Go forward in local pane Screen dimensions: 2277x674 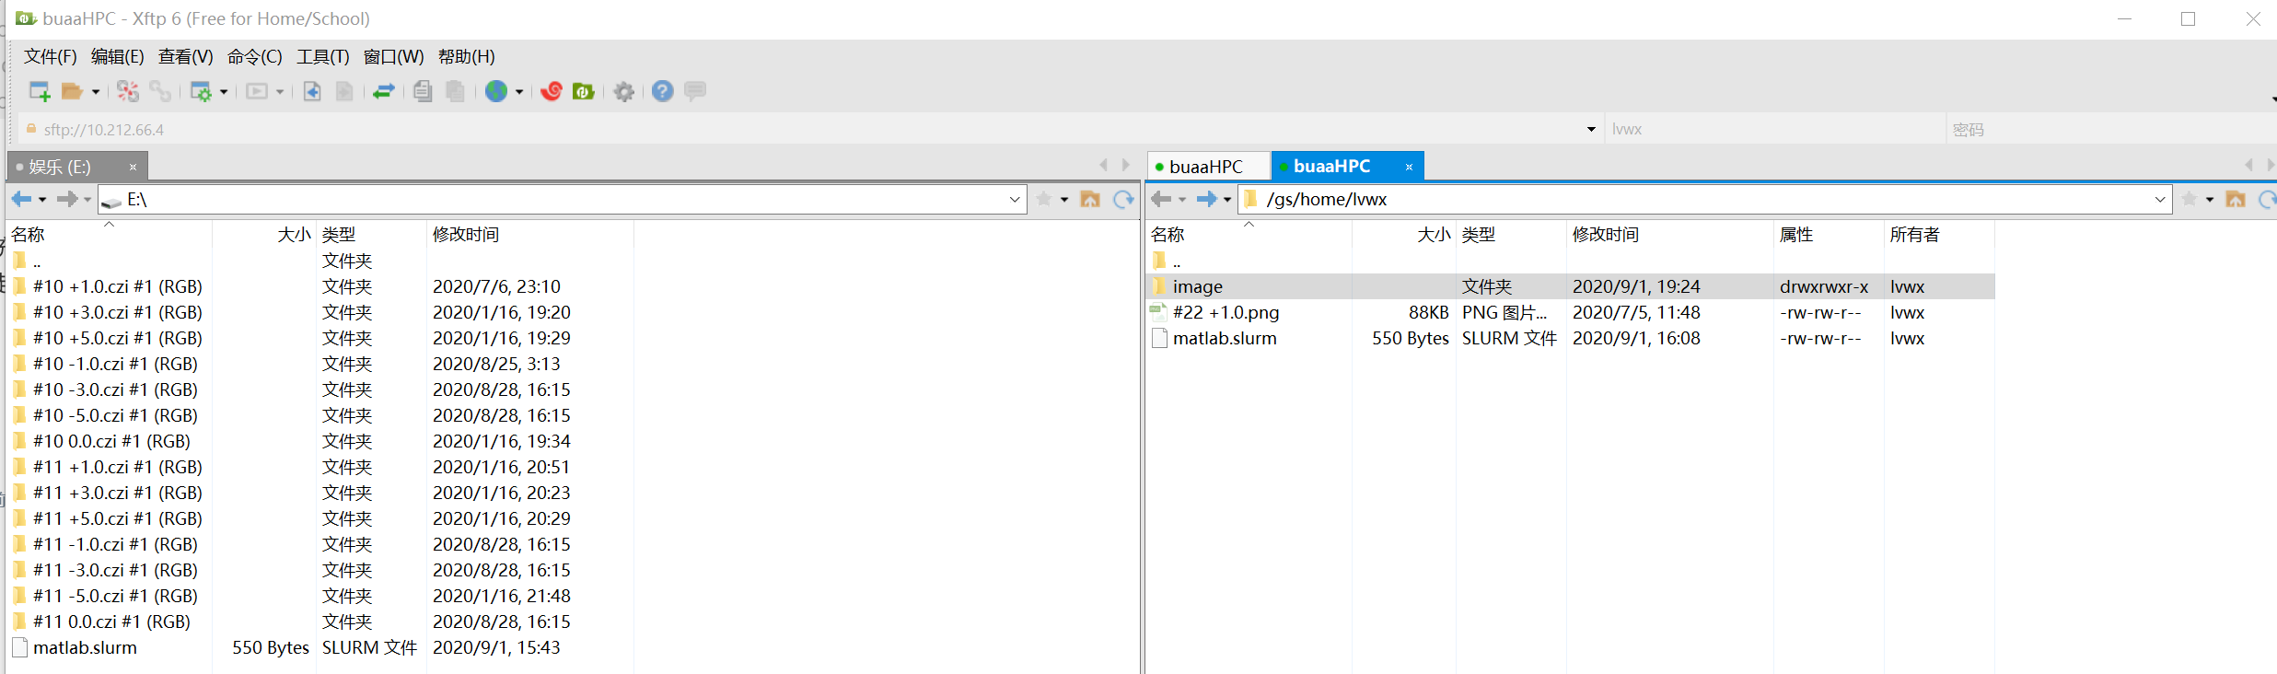pyautogui.click(x=67, y=199)
